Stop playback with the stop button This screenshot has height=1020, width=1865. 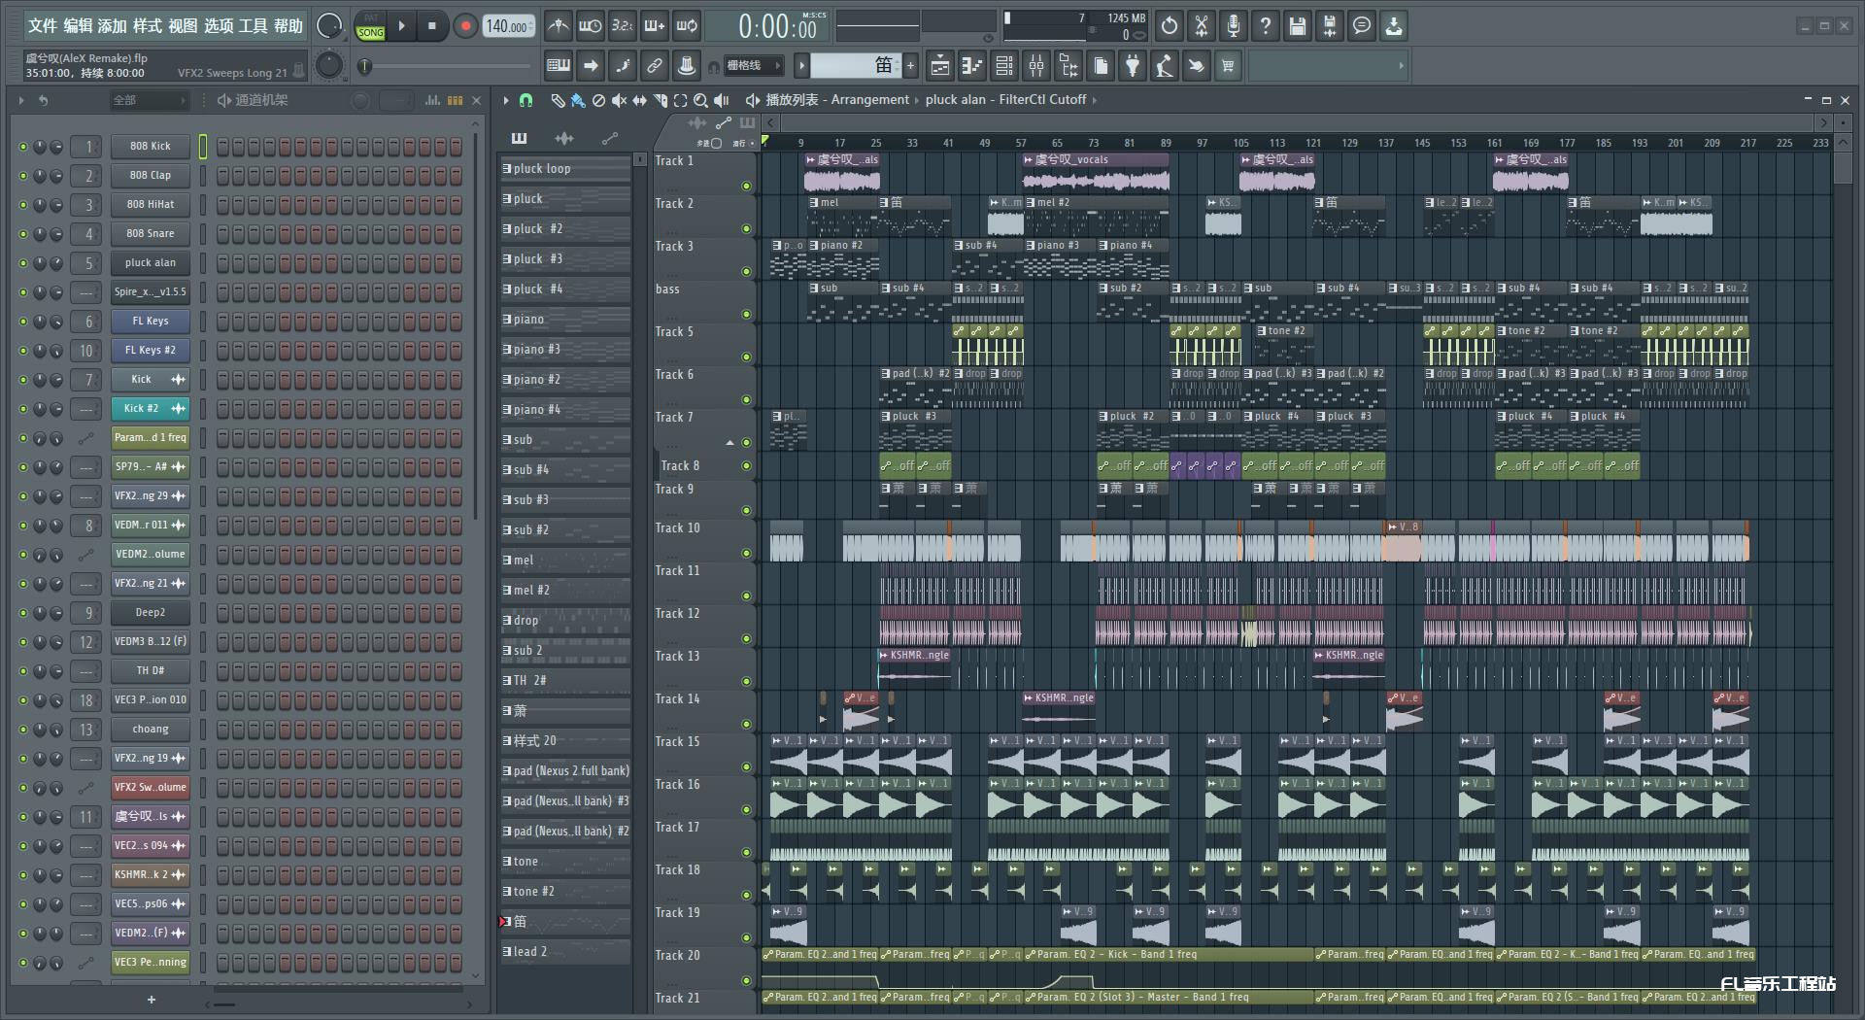432,26
